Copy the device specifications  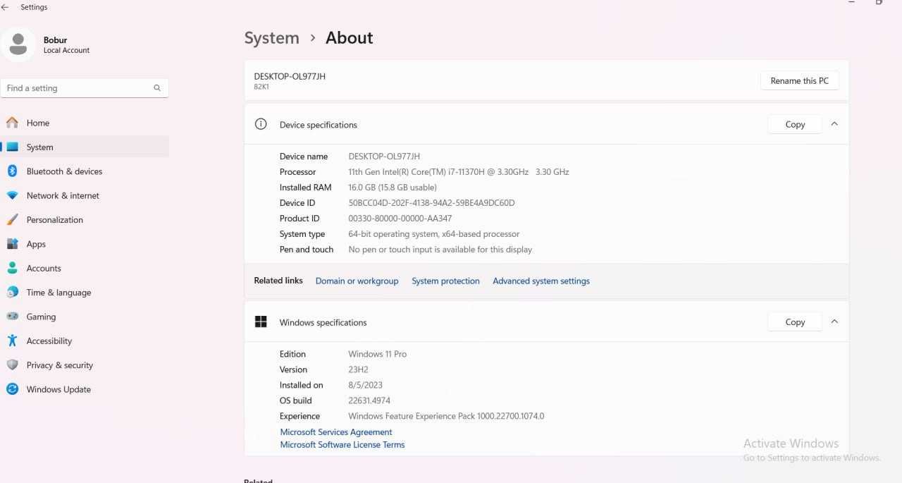point(795,124)
